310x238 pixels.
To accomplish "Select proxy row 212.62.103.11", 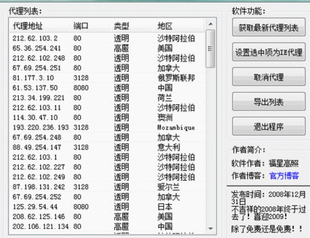I will tap(107, 108).
